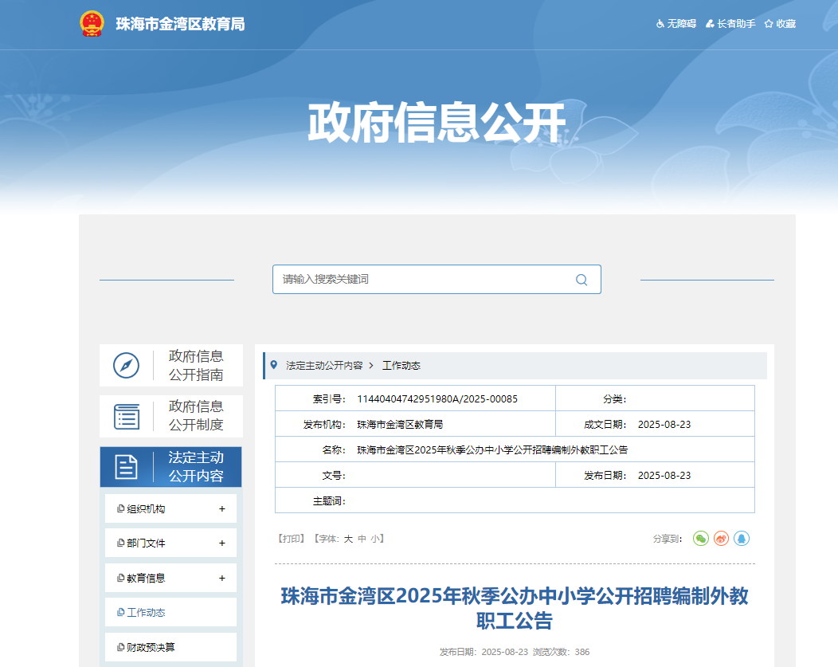Expand 部门文件 with the plus sign

[221, 543]
